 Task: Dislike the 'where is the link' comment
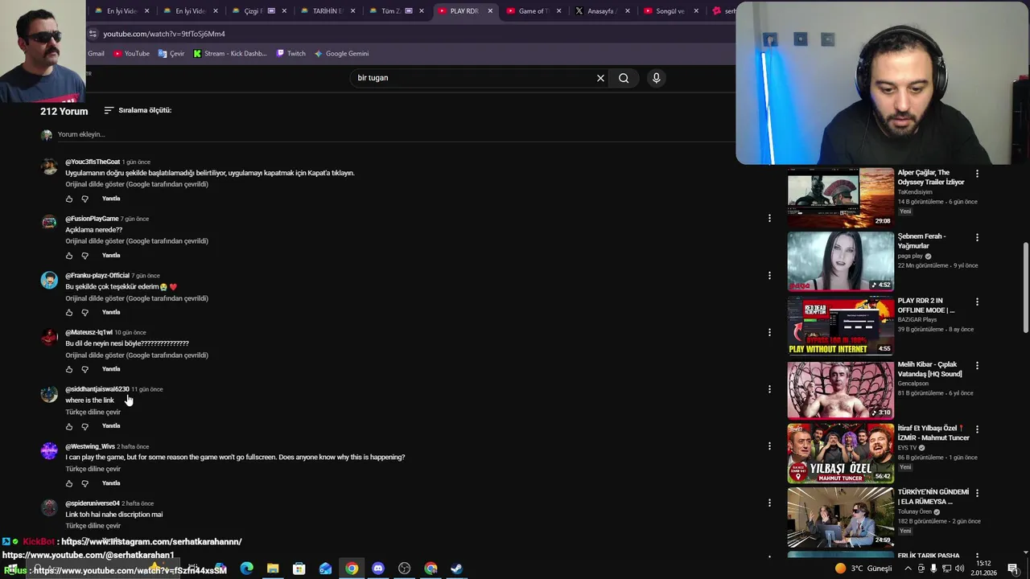pos(85,426)
